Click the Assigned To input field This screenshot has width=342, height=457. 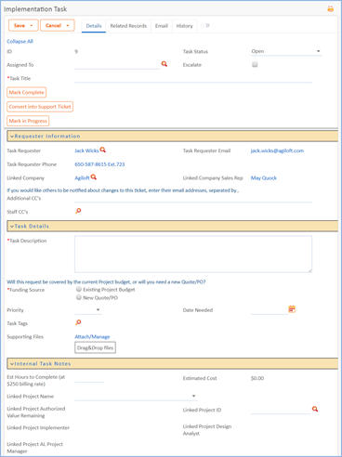(x=117, y=65)
